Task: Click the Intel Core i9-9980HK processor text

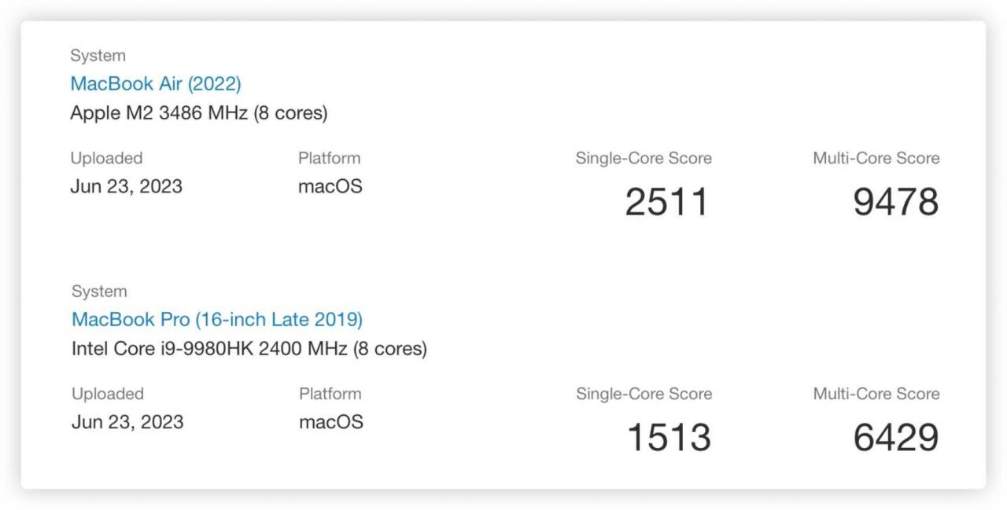Action: (249, 348)
